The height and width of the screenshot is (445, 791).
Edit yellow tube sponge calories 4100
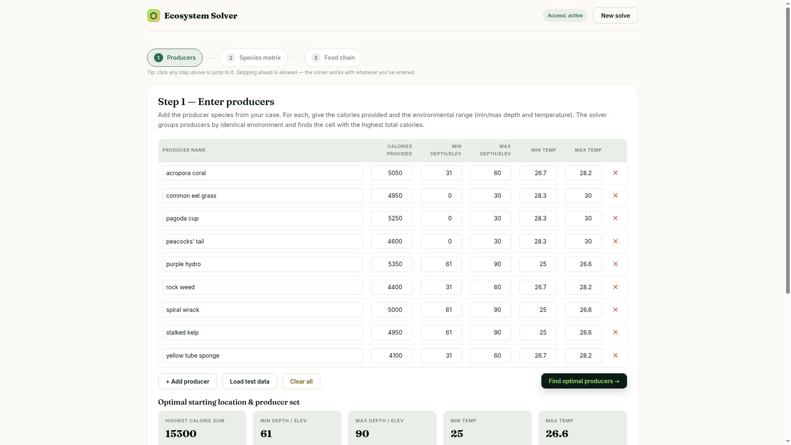tap(392, 356)
